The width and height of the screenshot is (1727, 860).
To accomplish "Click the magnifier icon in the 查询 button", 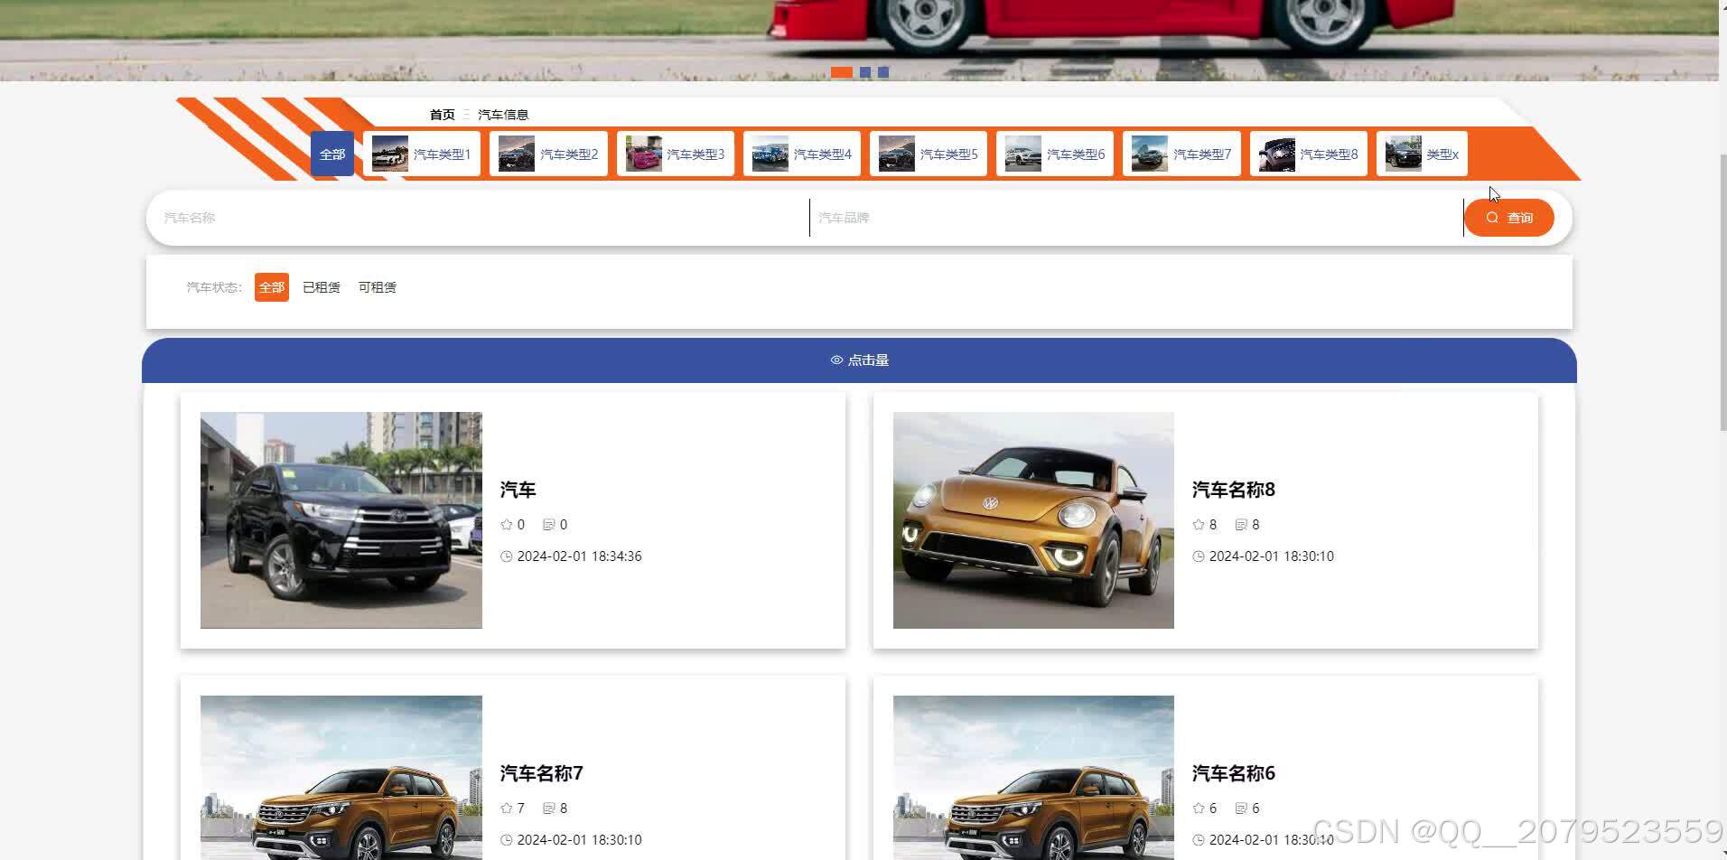I will point(1492,218).
